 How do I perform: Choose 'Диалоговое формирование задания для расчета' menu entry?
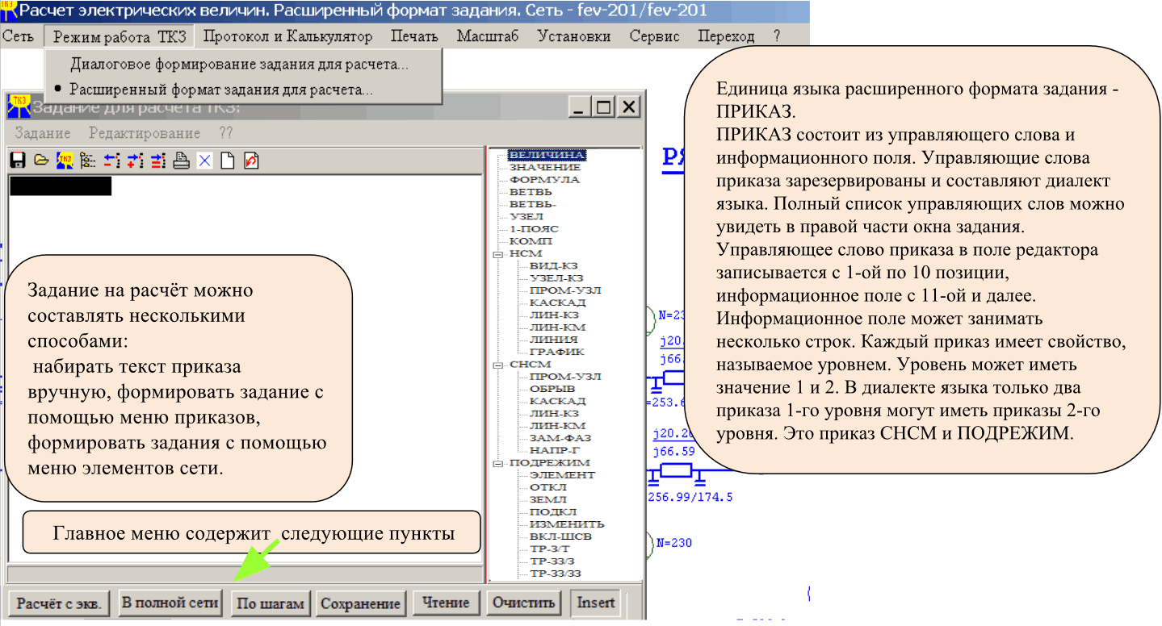pos(239,64)
